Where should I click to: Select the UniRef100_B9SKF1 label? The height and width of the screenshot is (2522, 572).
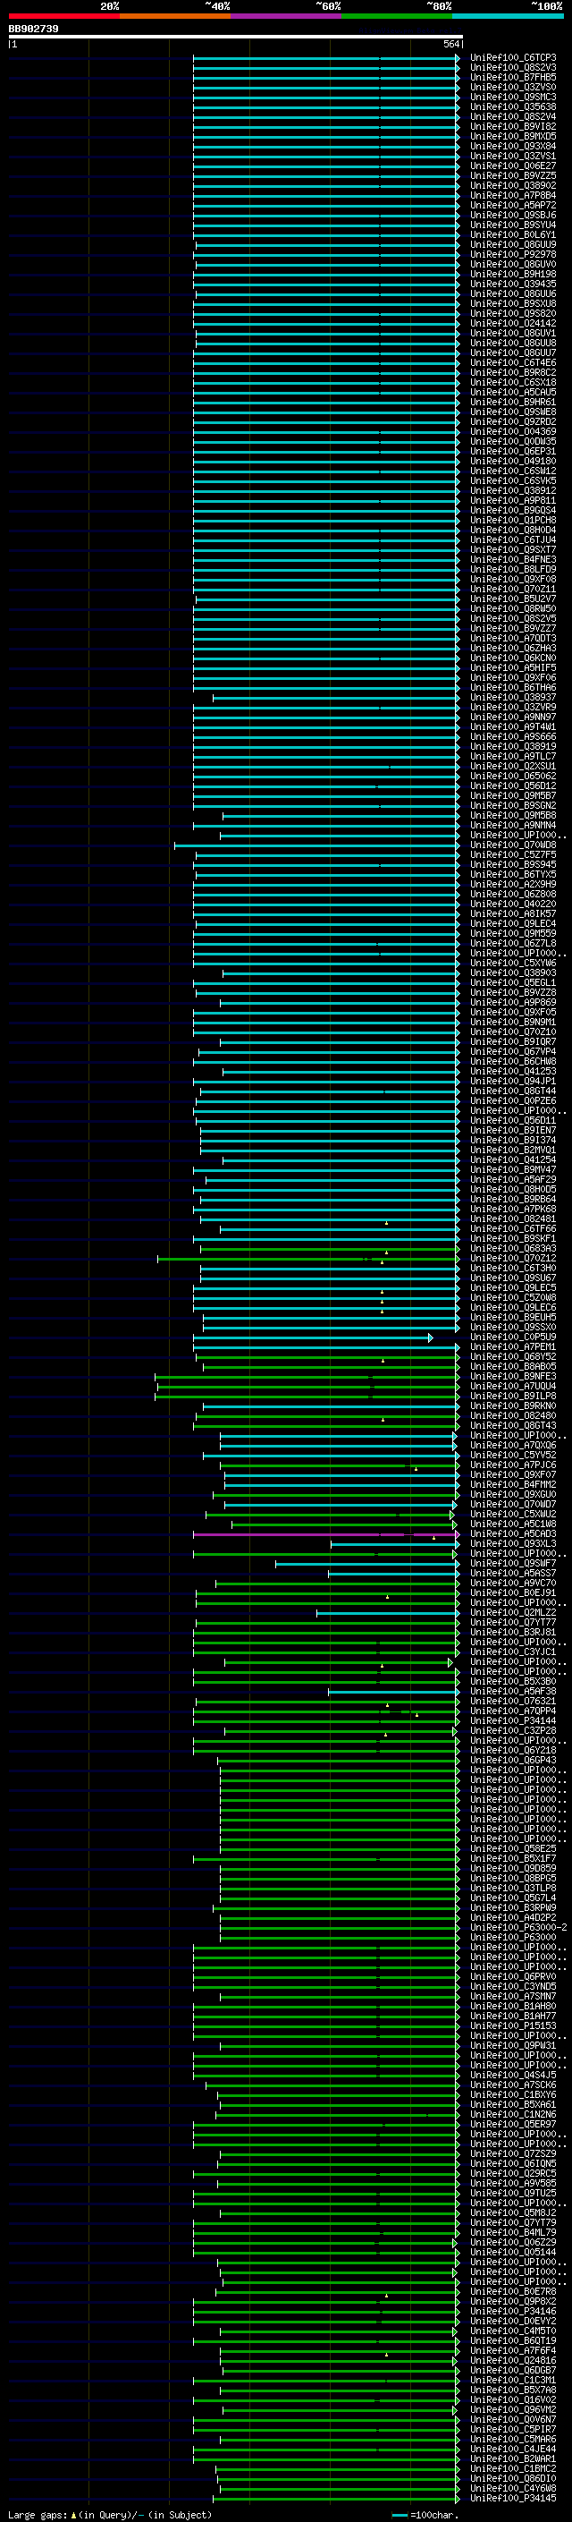[512, 1238]
